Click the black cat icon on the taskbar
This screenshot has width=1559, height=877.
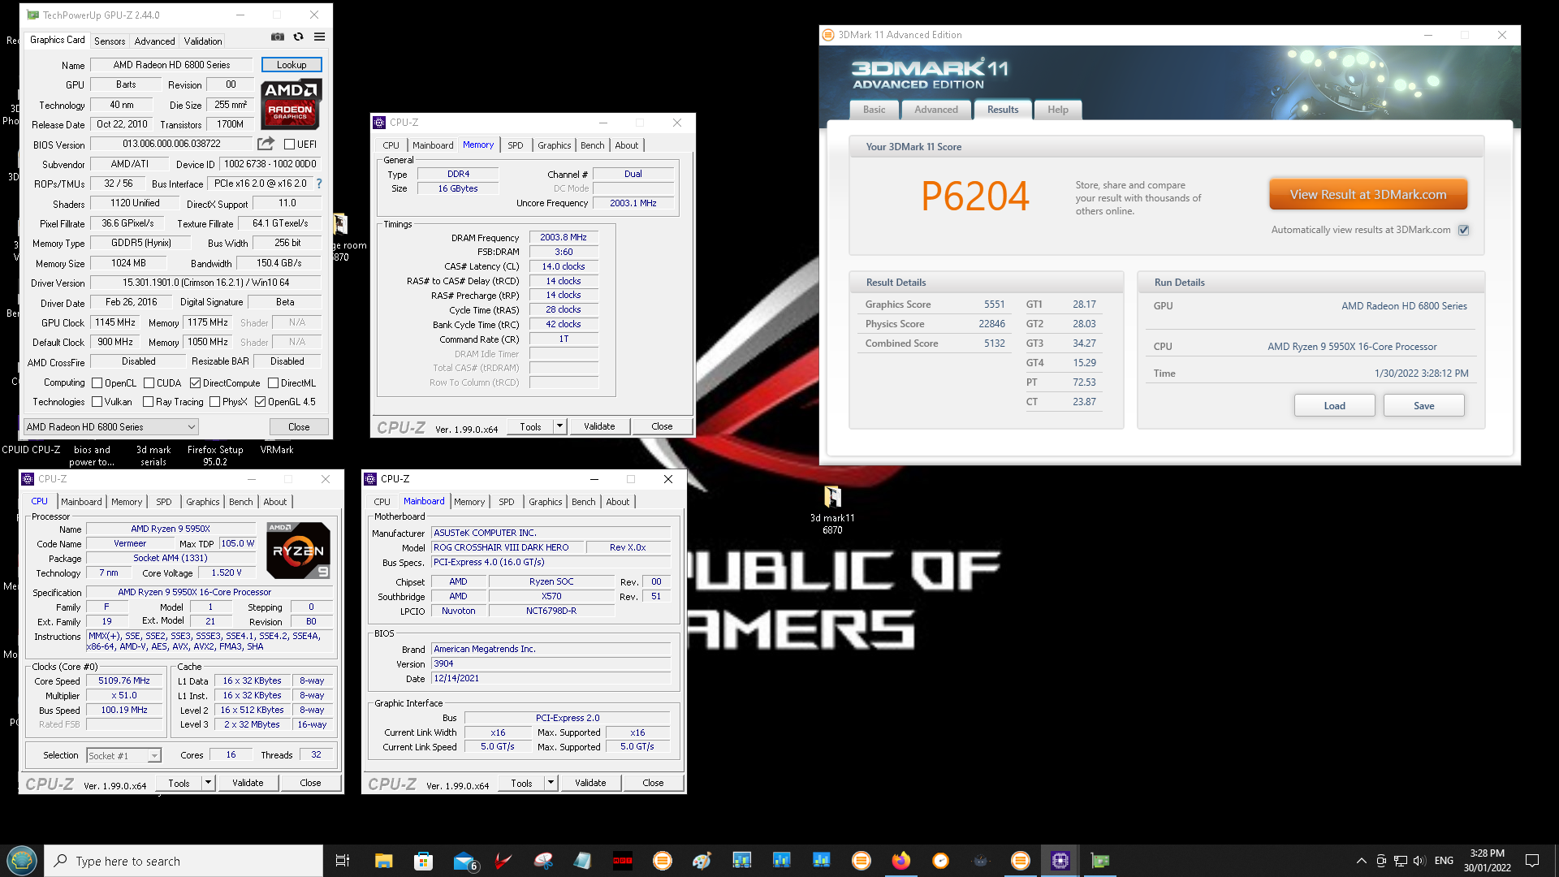[x=981, y=861]
